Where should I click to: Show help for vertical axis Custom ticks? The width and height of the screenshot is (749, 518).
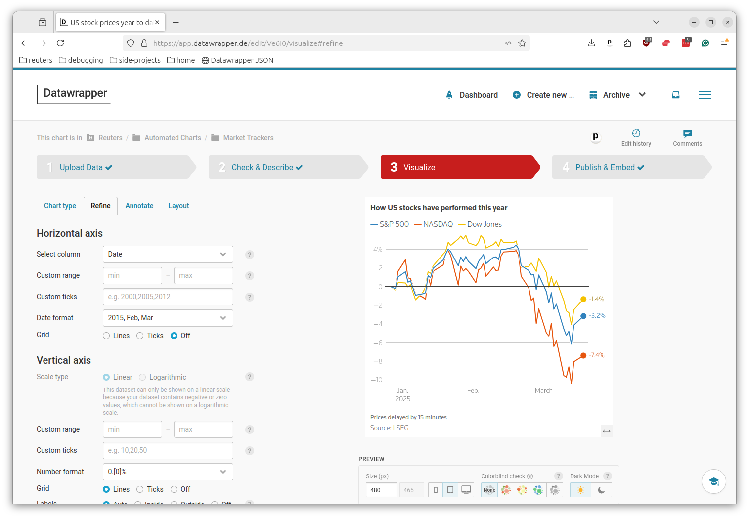(x=250, y=451)
